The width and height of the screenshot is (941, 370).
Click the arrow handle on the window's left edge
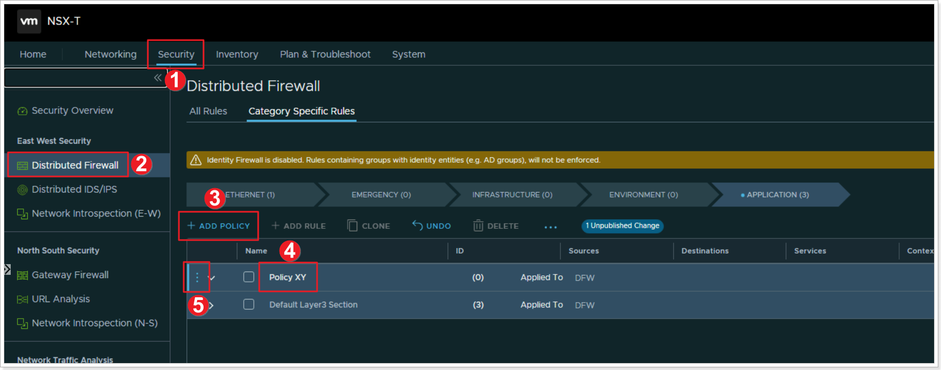click(x=7, y=269)
